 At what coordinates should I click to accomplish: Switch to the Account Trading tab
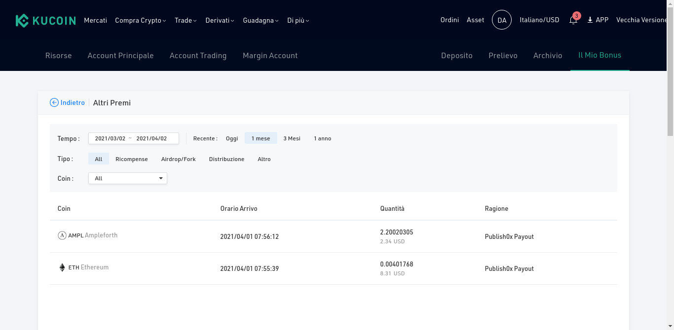[x=198, y=56]
